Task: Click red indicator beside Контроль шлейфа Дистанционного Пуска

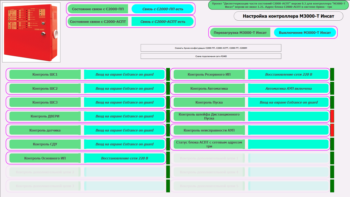Action: click(x=332, y=116)
